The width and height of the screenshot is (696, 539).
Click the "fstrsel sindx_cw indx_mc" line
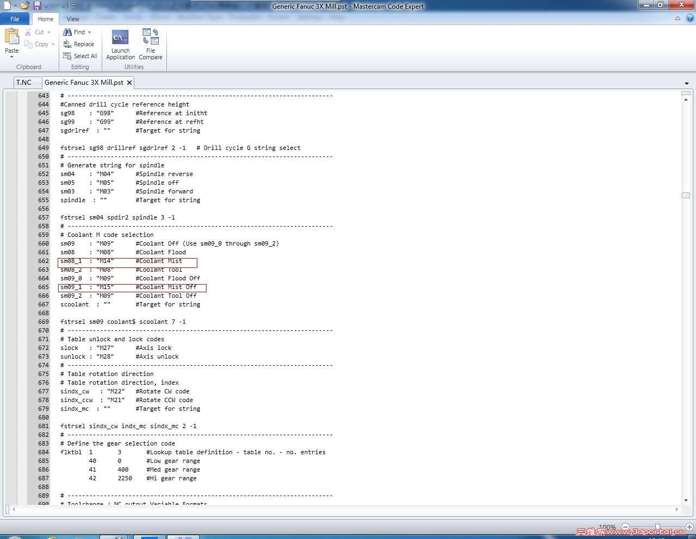[128, 426]
